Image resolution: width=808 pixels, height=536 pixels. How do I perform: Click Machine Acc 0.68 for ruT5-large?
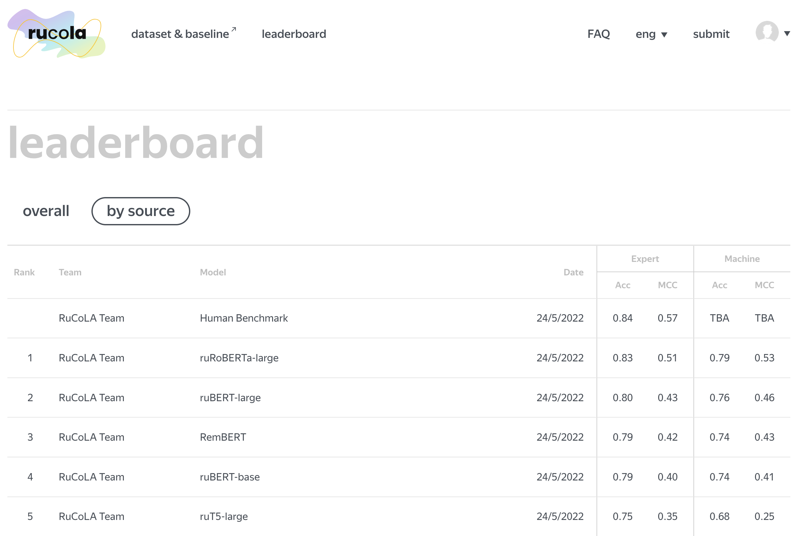point(719,516)
